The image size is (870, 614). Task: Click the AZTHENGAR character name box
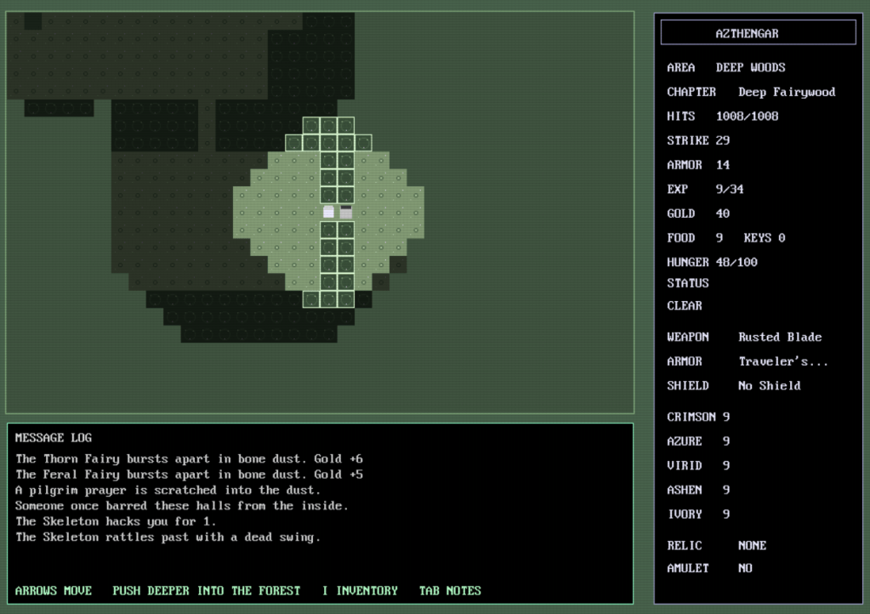[758, 33]
